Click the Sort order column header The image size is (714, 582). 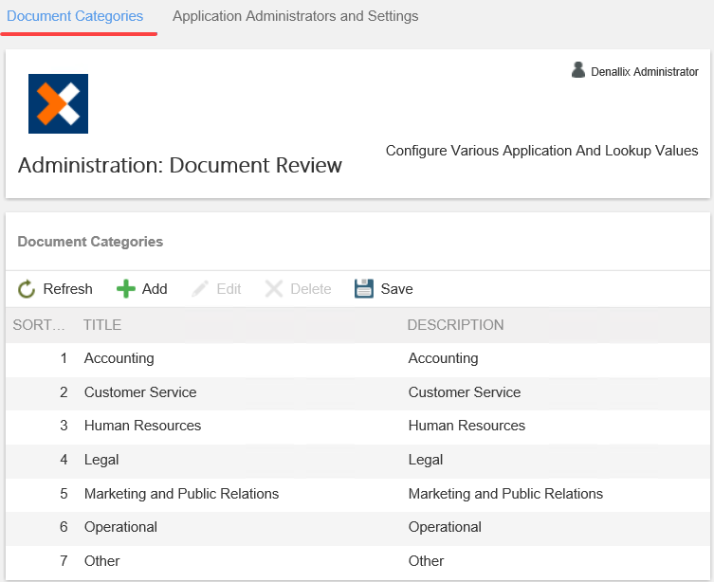pyautogui.click(x=39, y=325)
